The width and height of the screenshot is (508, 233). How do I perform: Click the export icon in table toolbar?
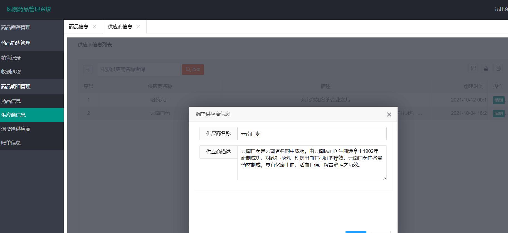pos(486,68)
